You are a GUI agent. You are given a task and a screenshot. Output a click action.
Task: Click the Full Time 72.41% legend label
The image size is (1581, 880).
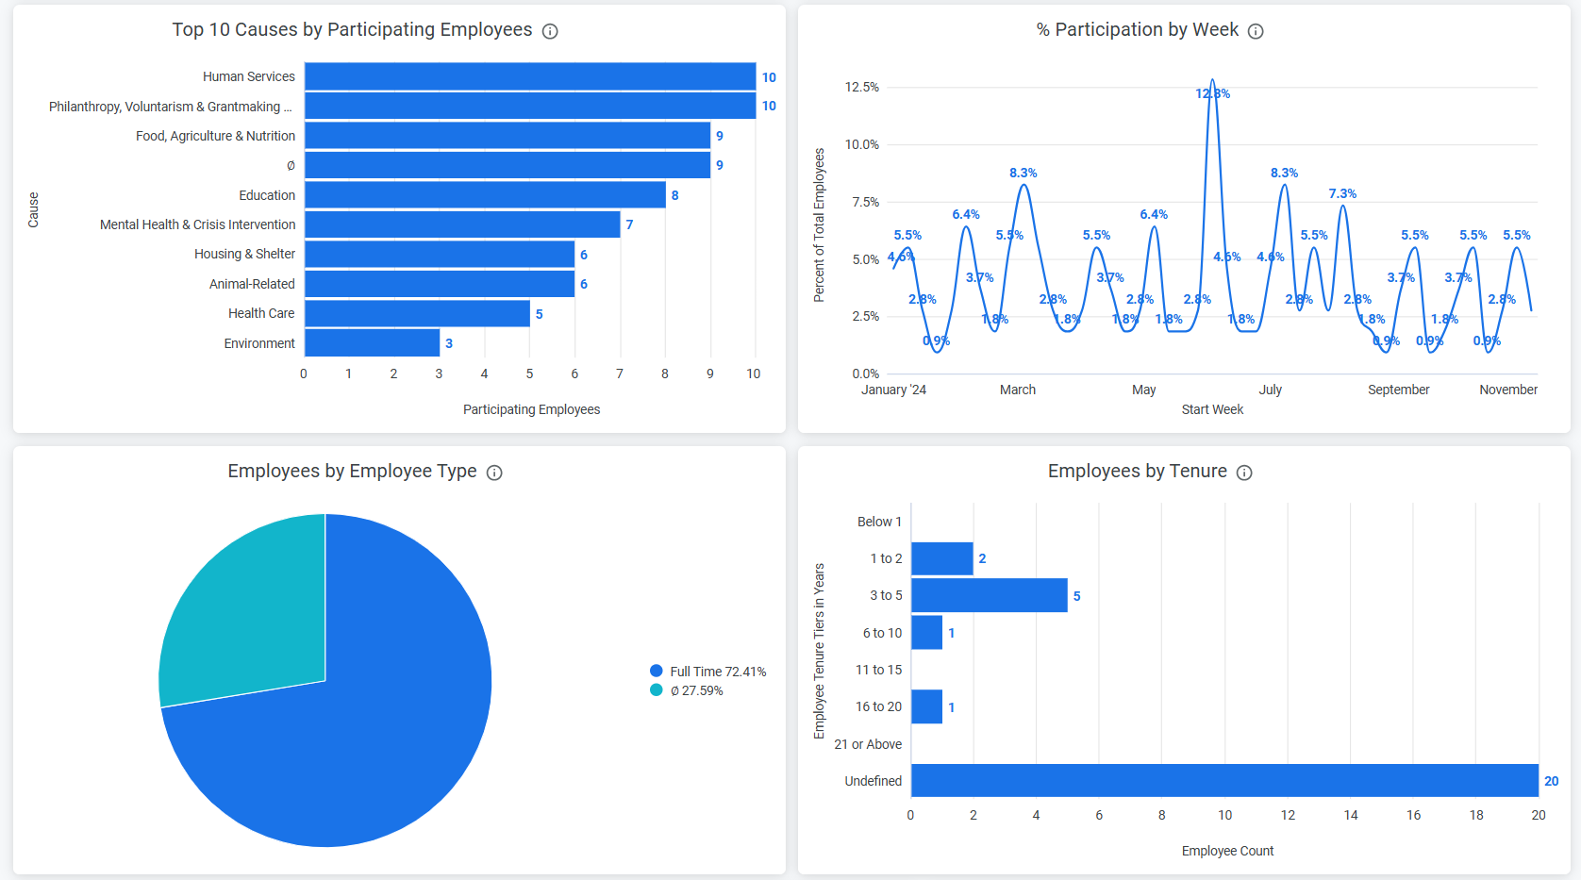[718, 672]
